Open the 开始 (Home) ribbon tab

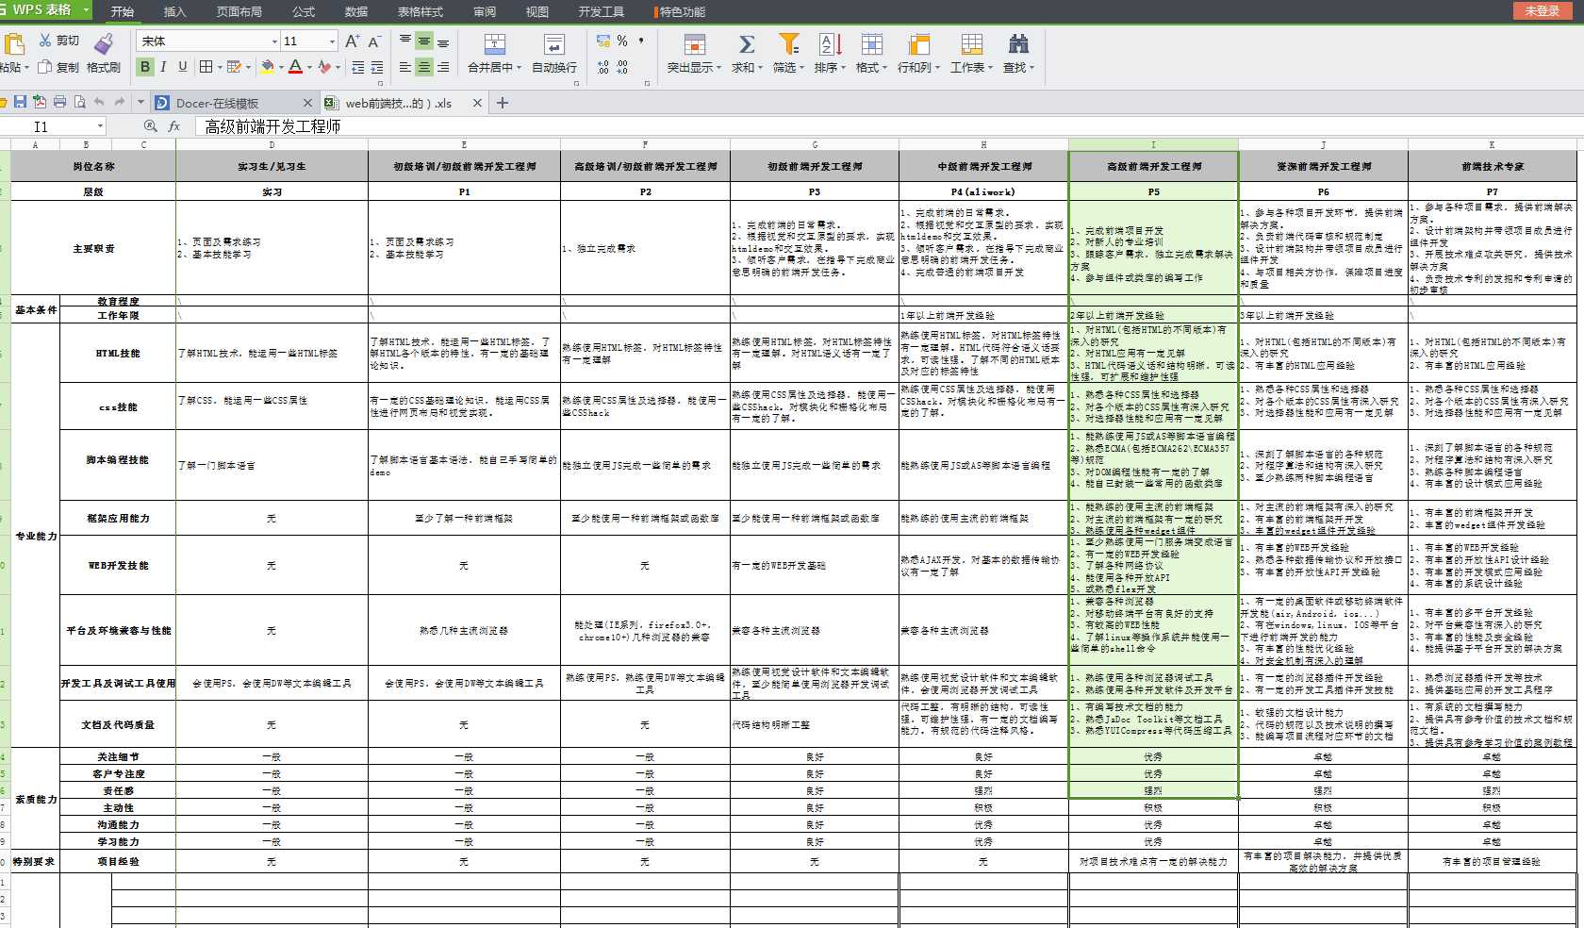tap(123, 11)
